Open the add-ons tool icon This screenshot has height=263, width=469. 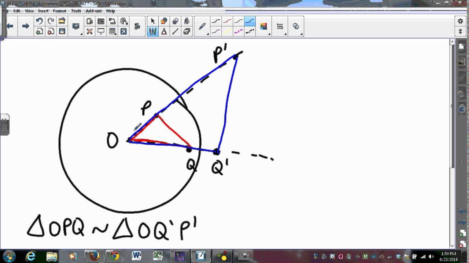pos(123,31)
